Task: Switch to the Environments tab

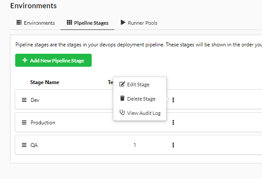Action: click(36, 23)
